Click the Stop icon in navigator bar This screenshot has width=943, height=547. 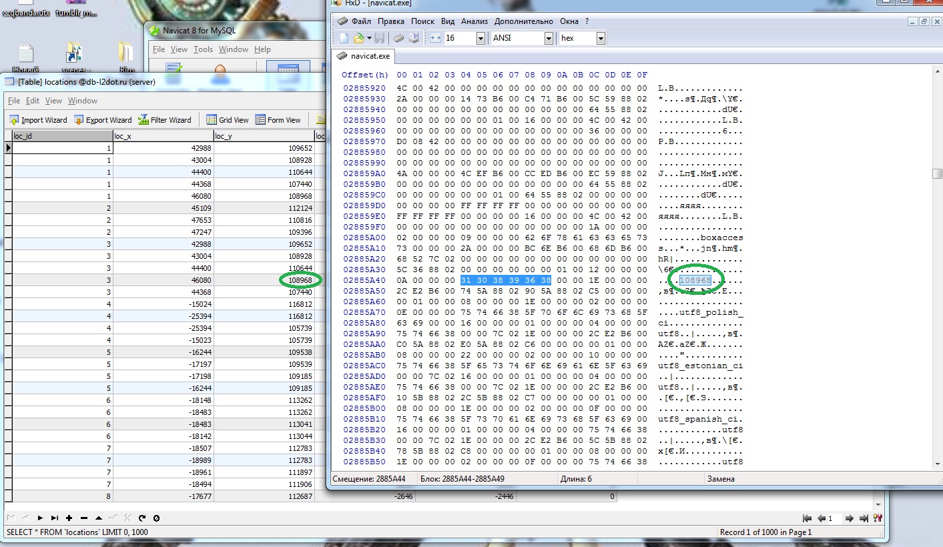coord(156,518)
